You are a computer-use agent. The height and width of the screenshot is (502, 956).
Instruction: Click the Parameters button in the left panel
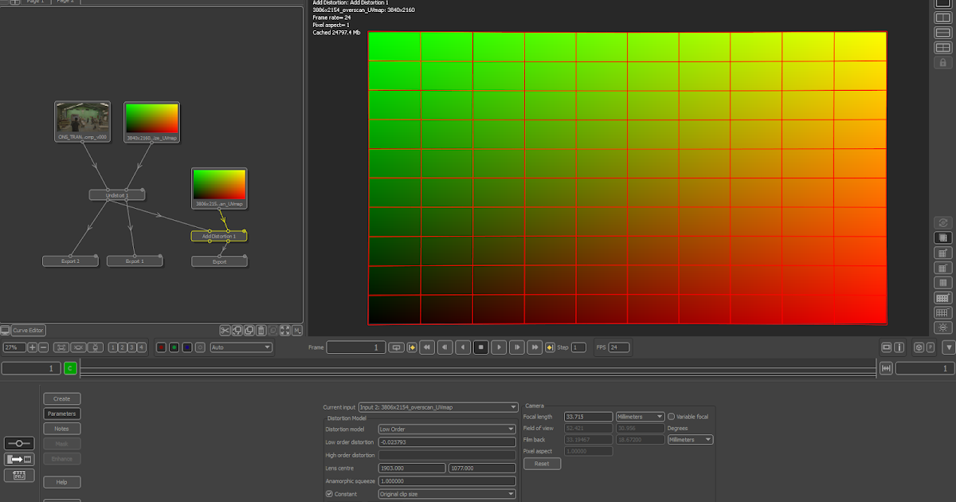tap(62, 414)
